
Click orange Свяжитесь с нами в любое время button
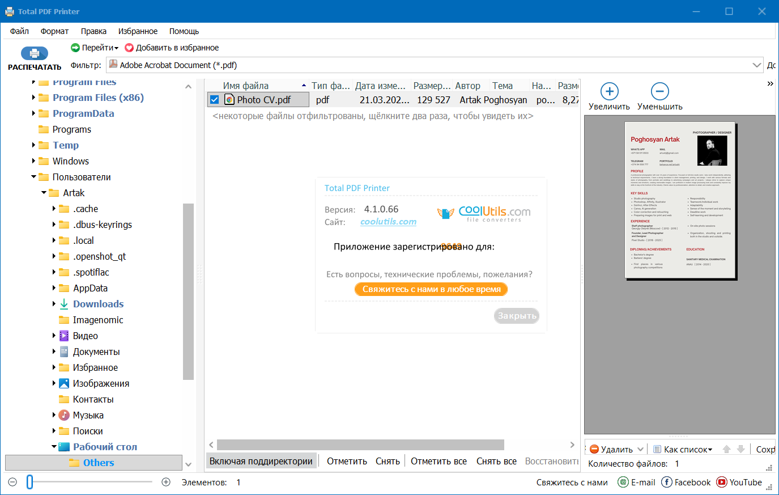pos(431,289)
